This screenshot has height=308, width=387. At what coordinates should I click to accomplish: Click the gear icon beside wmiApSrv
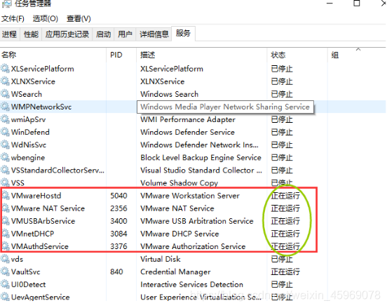tap(5, 119)
